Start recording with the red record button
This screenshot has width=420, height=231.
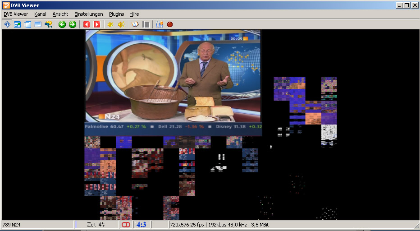click(x=170, y=24)
